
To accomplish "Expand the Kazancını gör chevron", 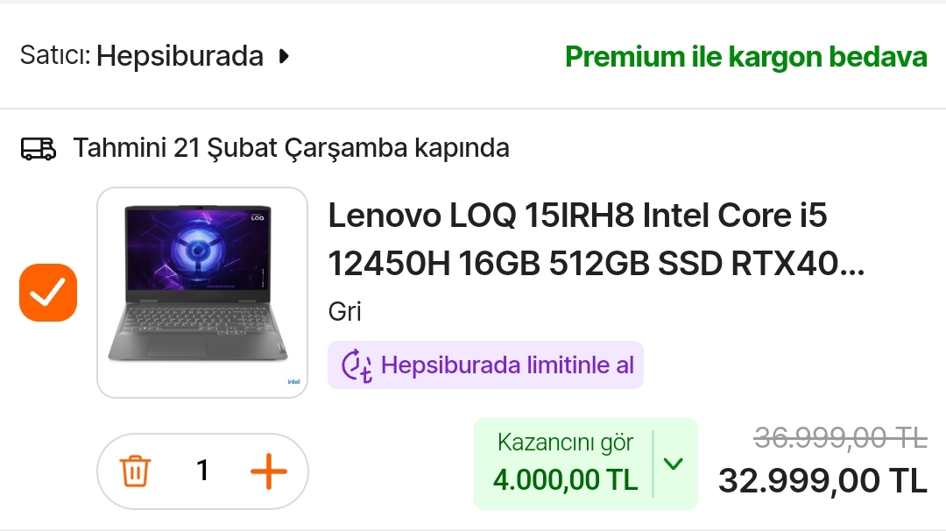I will point(674,464).
